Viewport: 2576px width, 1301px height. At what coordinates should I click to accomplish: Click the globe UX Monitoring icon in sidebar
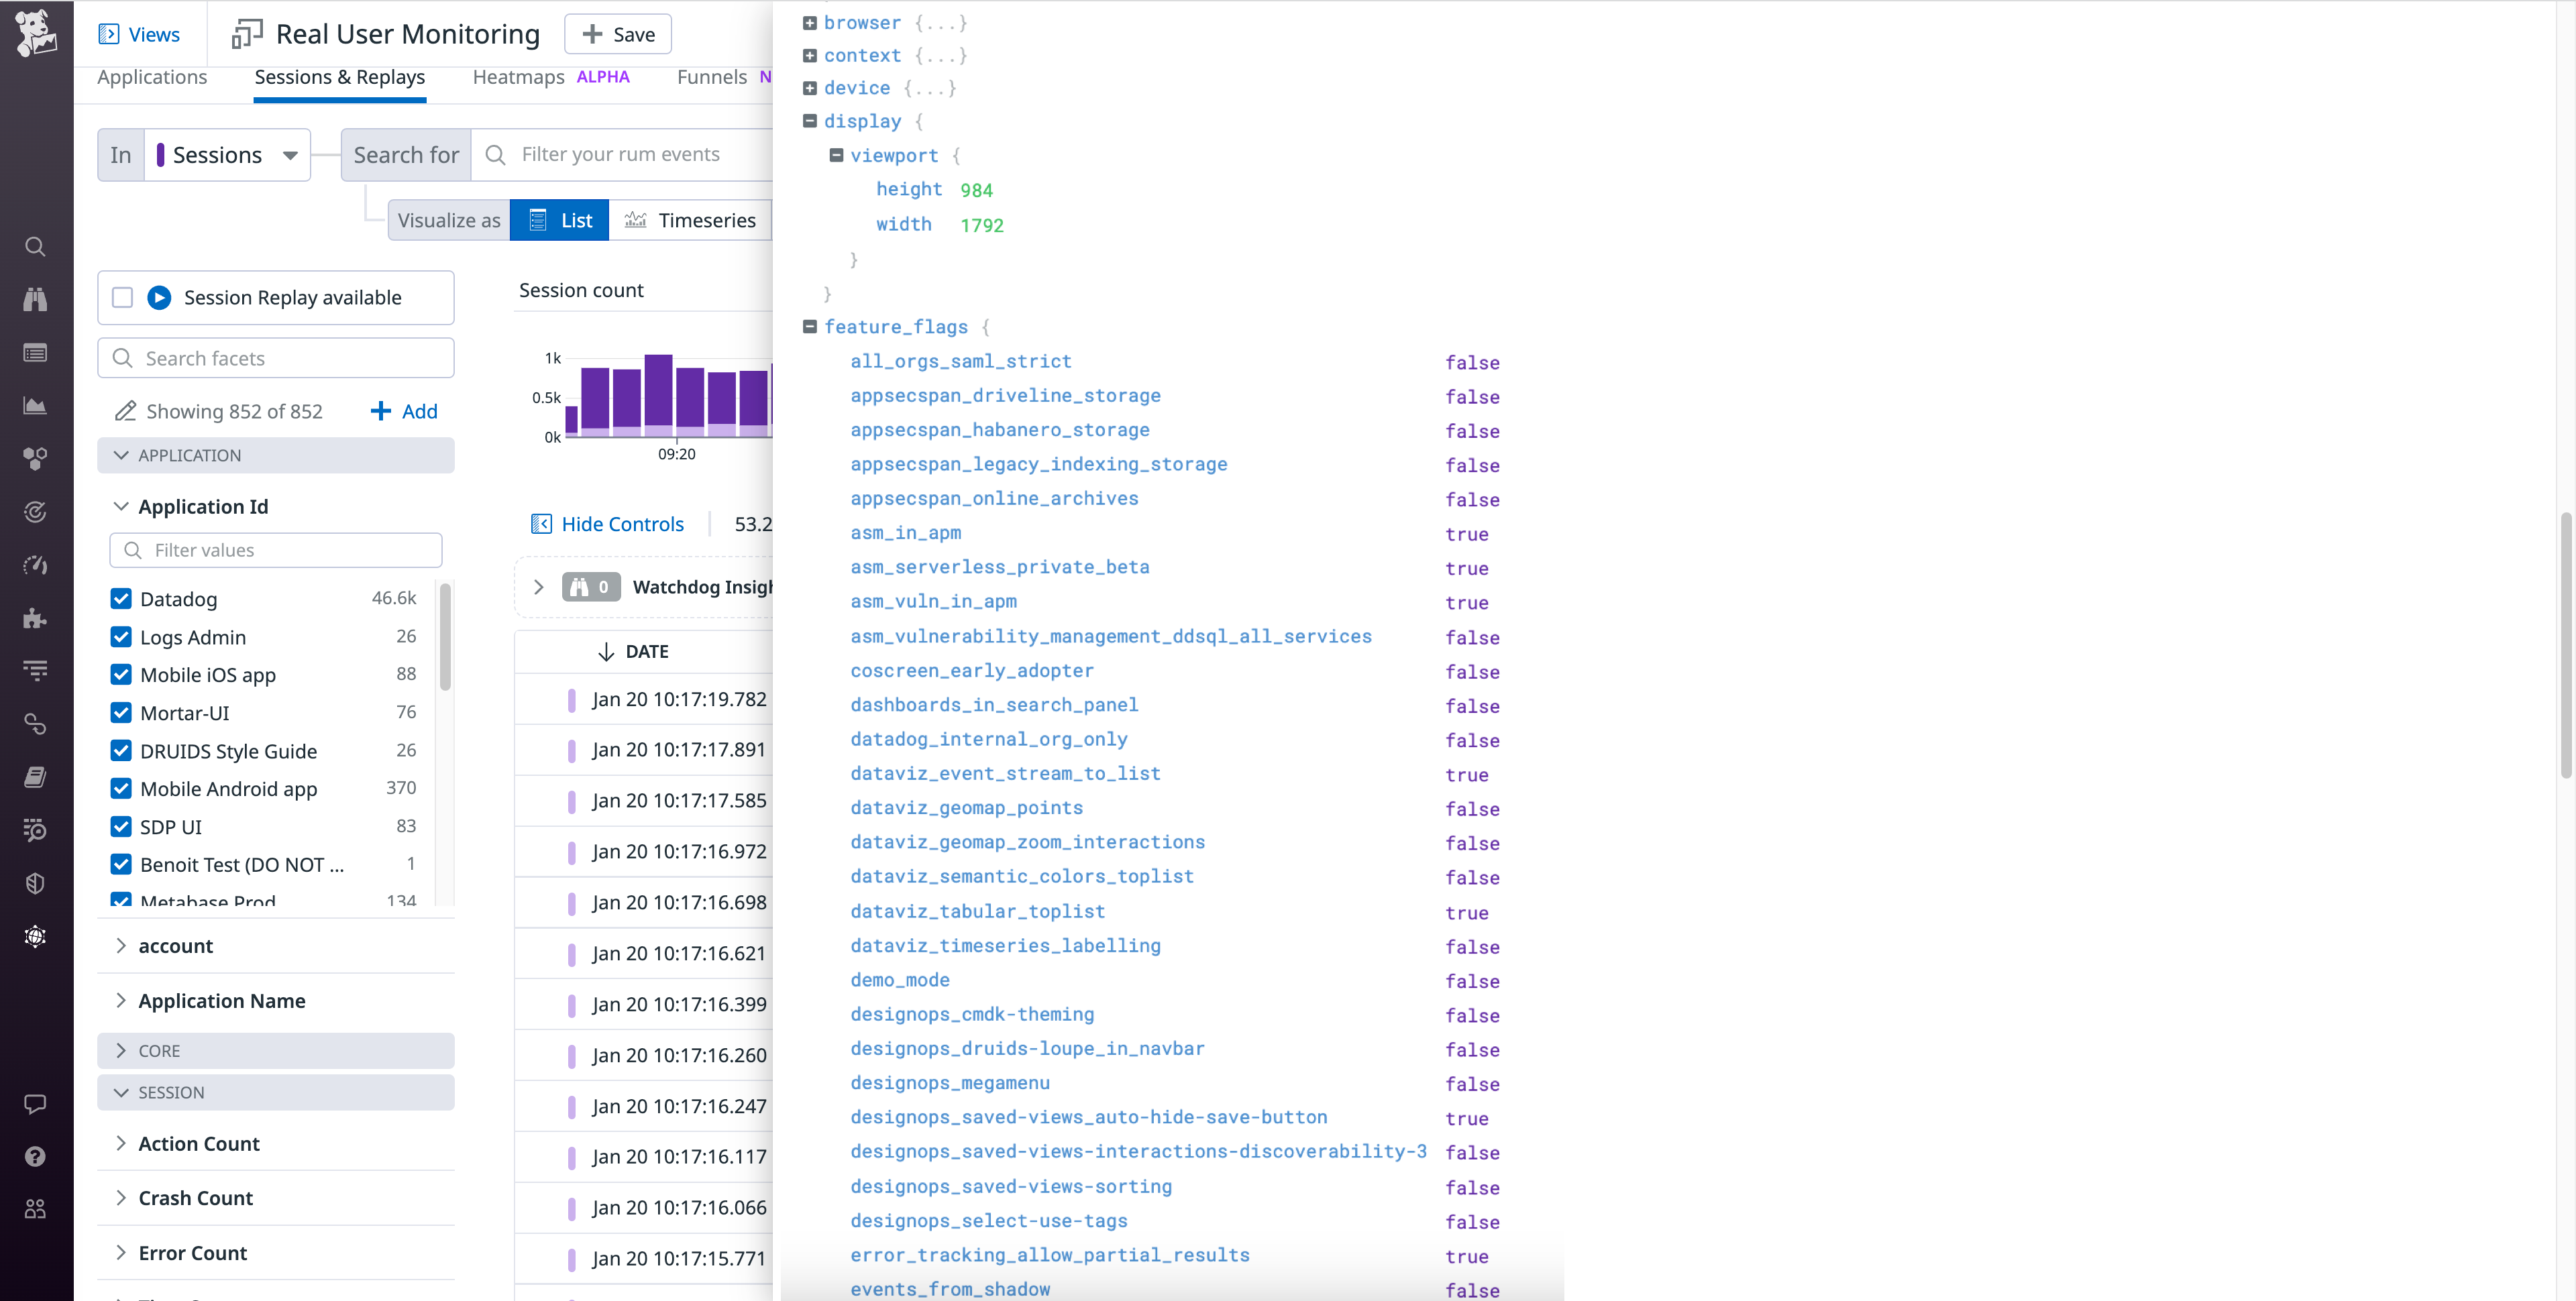35,936
